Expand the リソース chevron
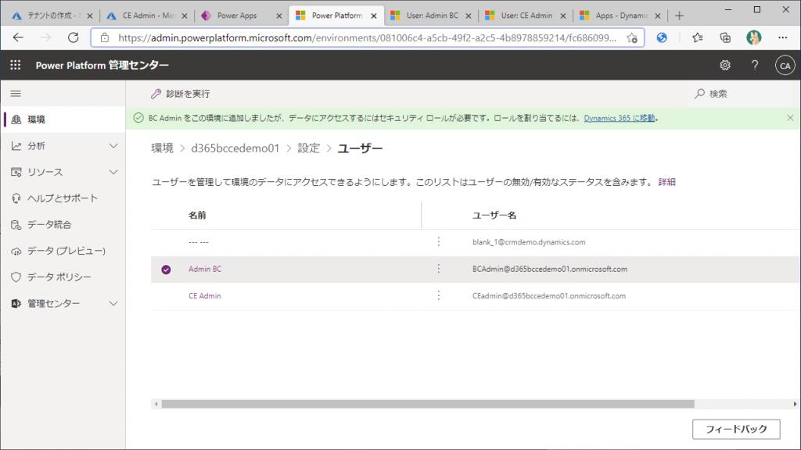Screen dimensions: 801x450 113,172
